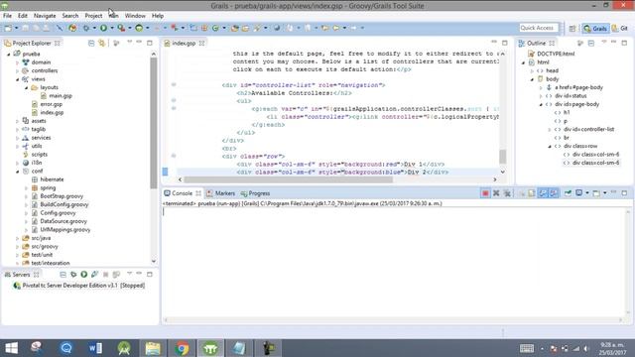Open the File menu

7,16
